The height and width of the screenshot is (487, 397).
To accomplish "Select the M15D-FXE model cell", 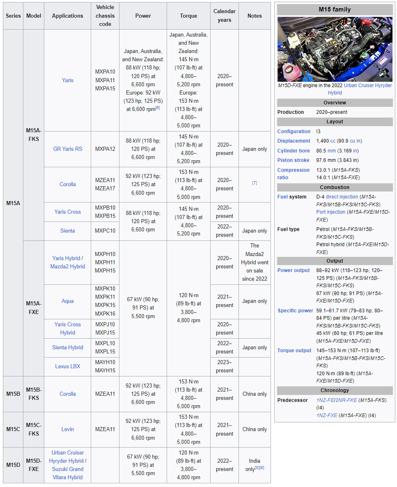I will 34,465.
